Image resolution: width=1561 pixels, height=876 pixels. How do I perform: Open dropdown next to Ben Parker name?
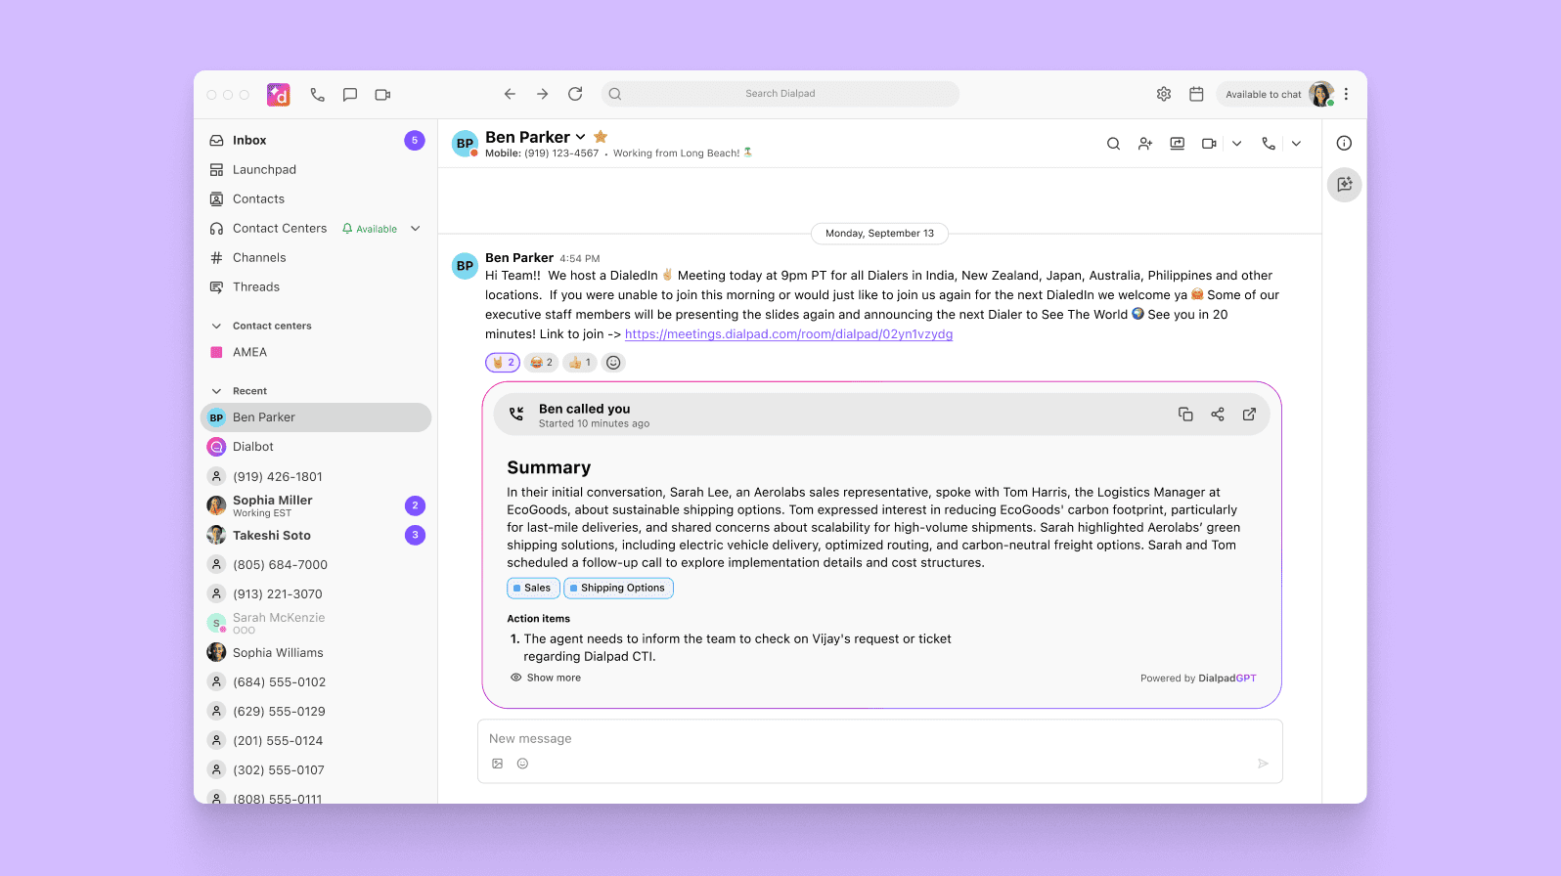[x=580, y=137]
